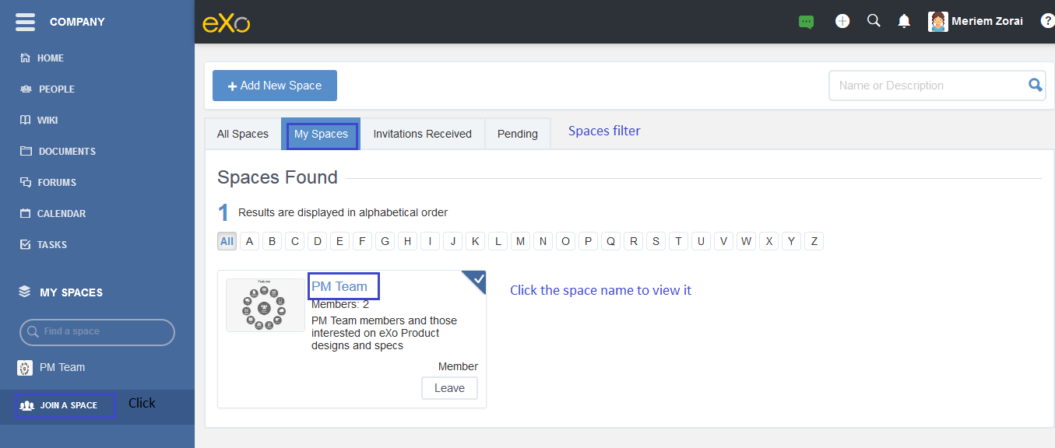This screenshot has height=448, width=1055.
Task: Filter spaces by letter W
Action: (746, 241)
